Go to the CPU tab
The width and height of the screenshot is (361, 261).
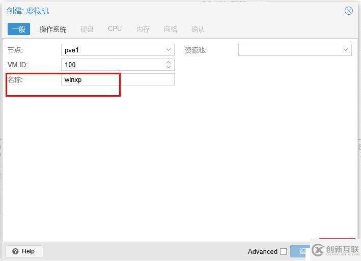[115, 29]
